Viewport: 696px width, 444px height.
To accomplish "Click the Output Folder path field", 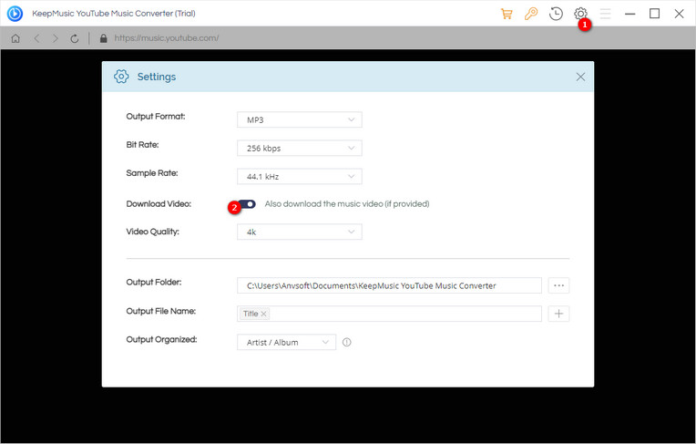I will [x=389, y=285].
